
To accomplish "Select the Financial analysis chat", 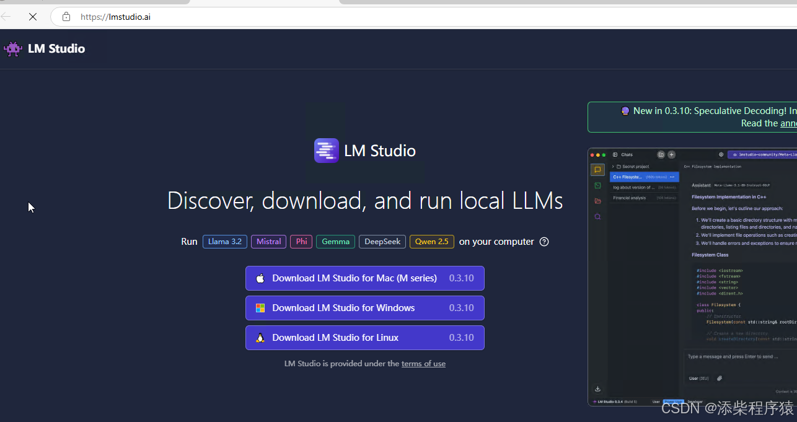I will click(x=645, y=198).
